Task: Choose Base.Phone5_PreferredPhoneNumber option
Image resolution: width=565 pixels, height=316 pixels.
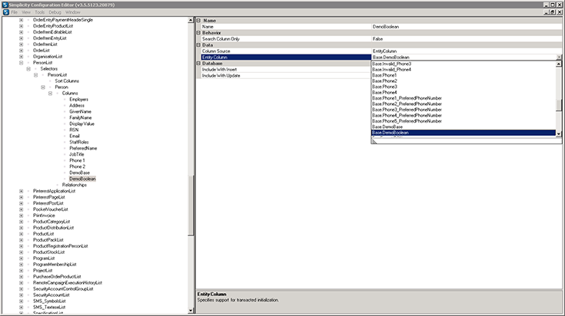Action: click(x=407, y=121)
